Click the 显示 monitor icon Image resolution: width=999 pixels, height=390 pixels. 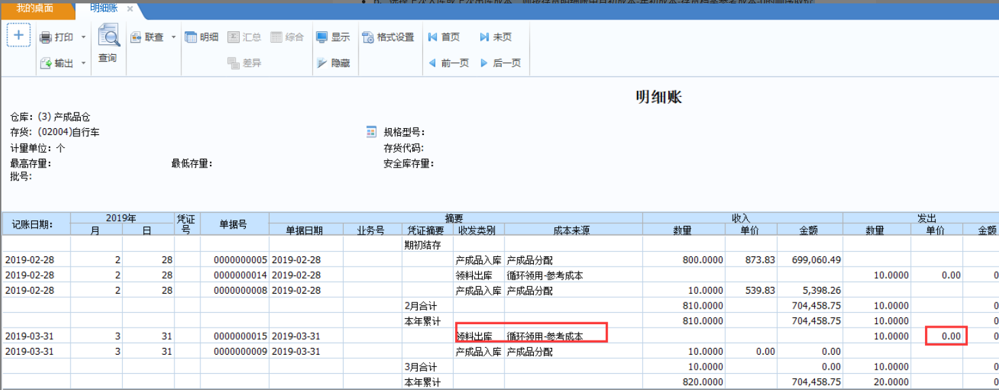(323, 37)
